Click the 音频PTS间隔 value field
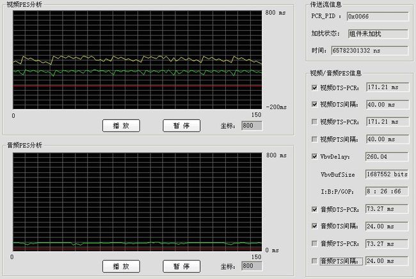The height and width of the screenshot is (279, 416). [x=387, y=261]
